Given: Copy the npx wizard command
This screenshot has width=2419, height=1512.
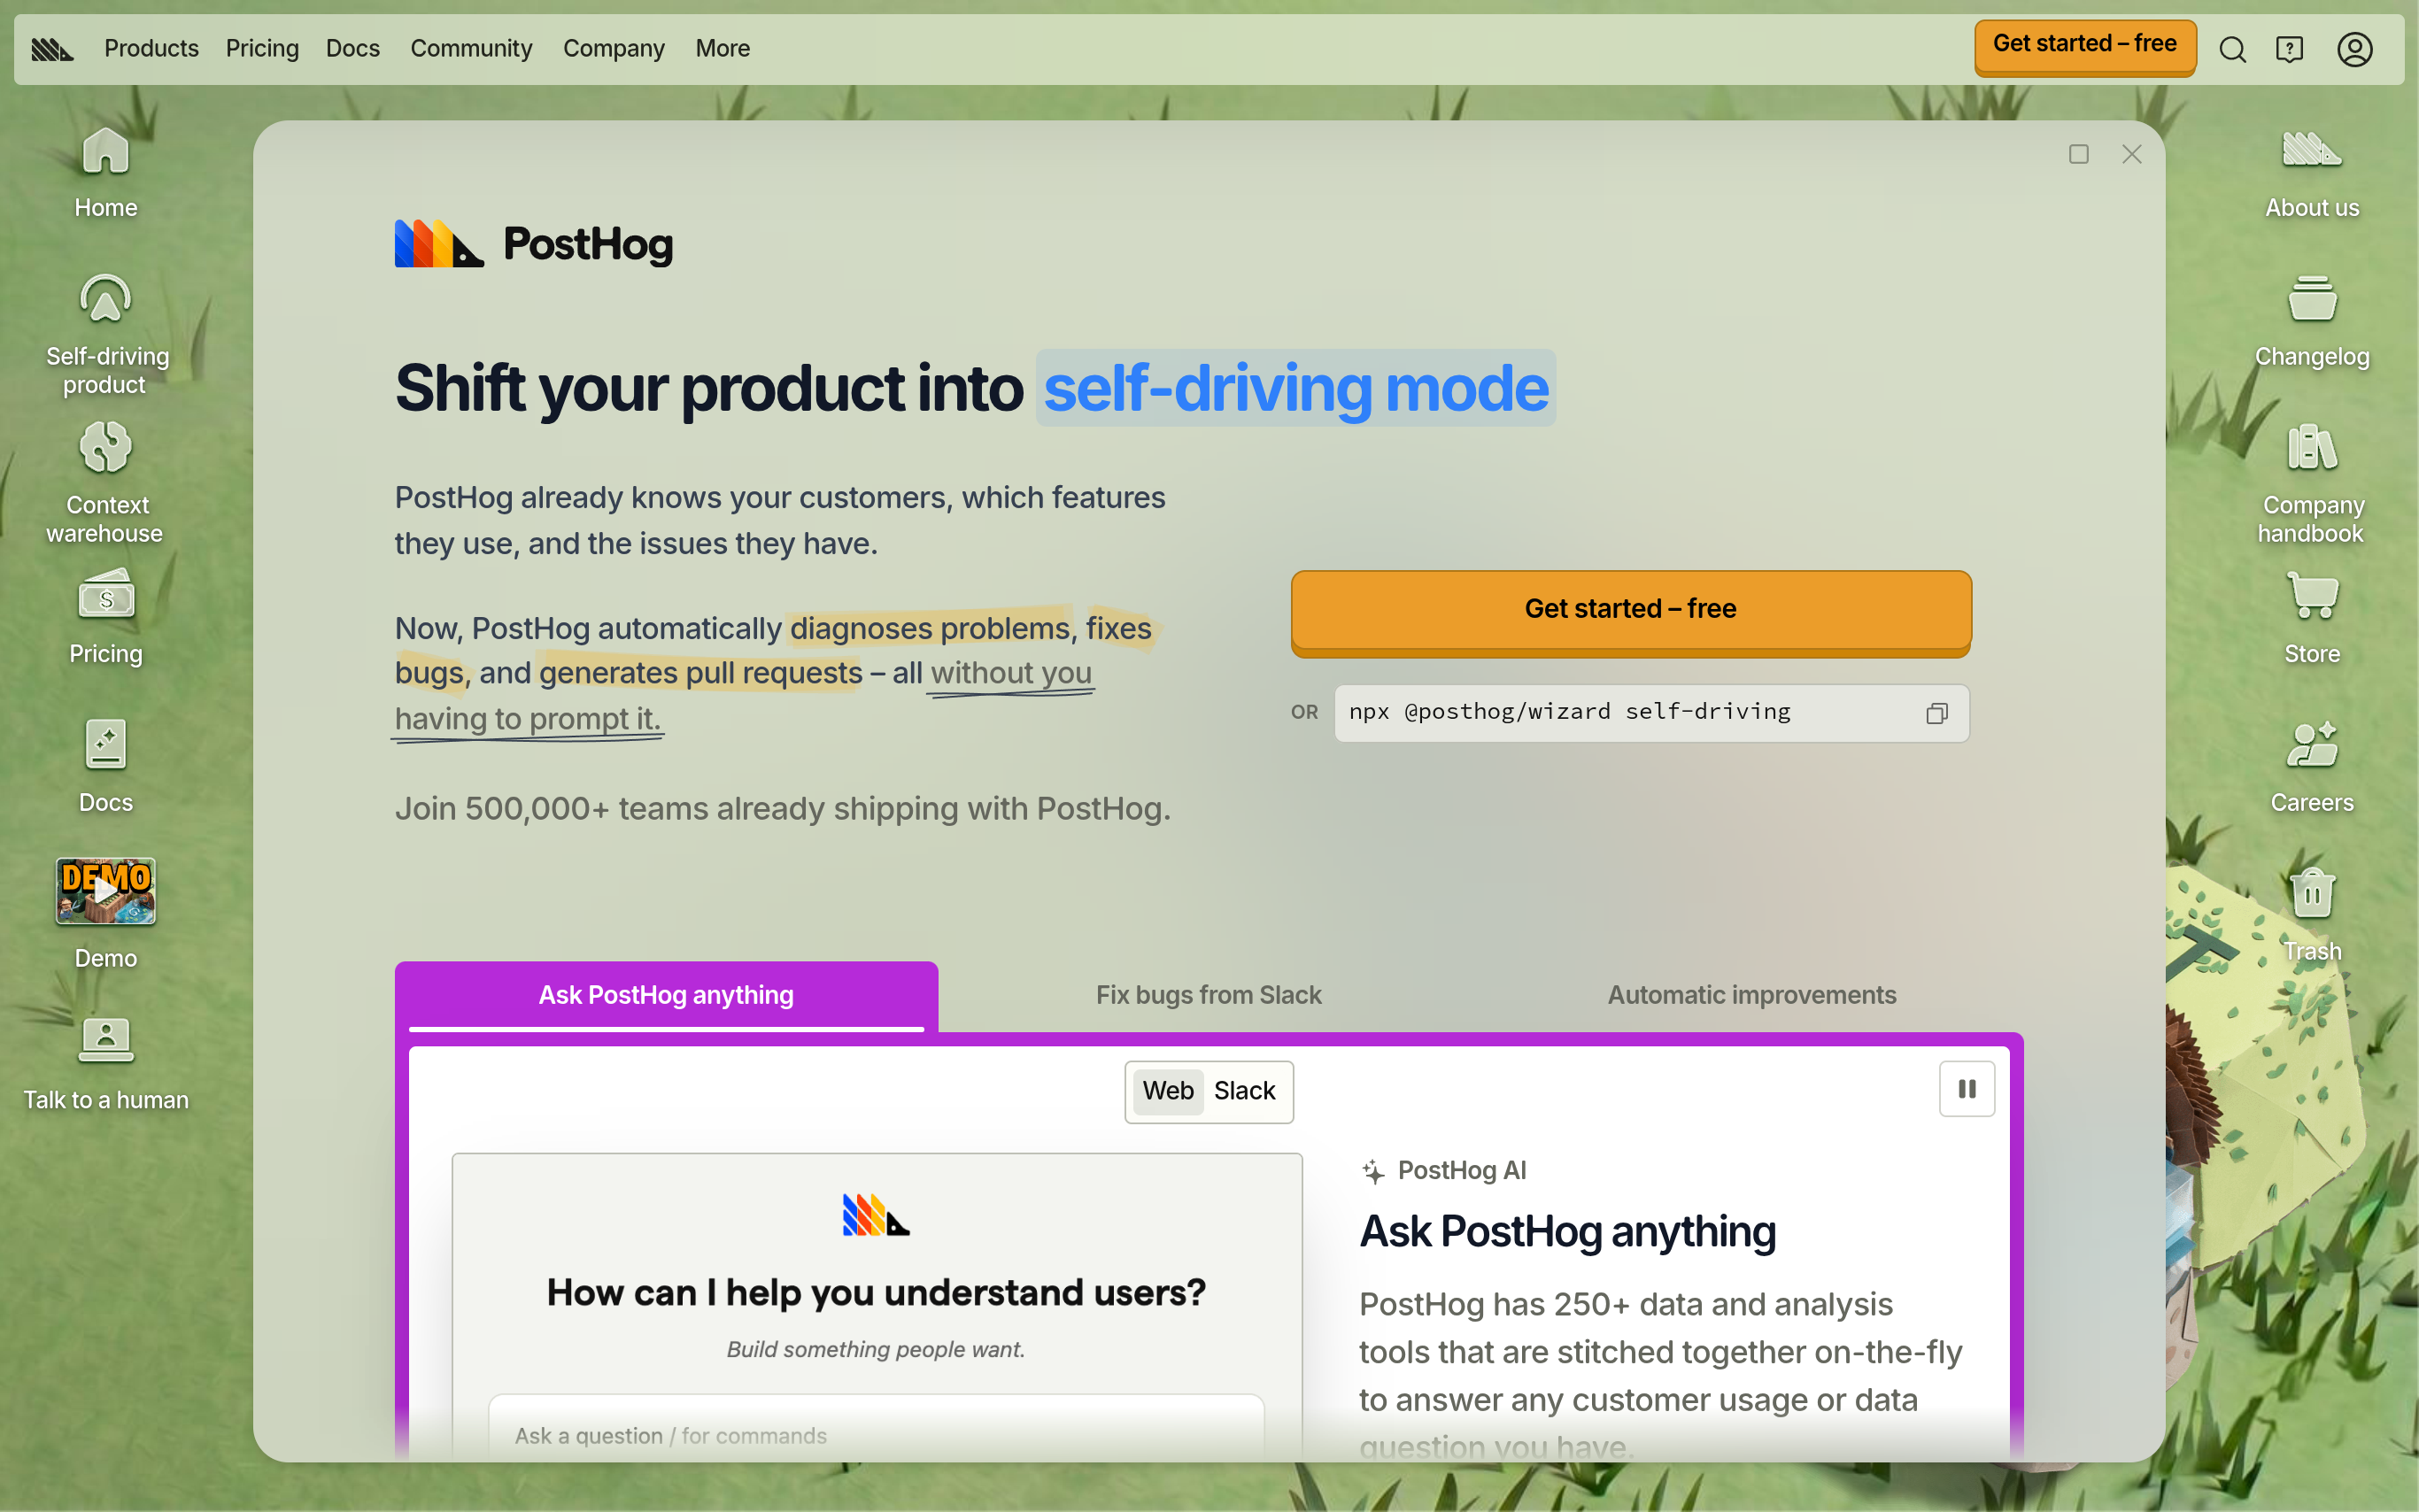Looking at the screenshot, I should 1937,713.
